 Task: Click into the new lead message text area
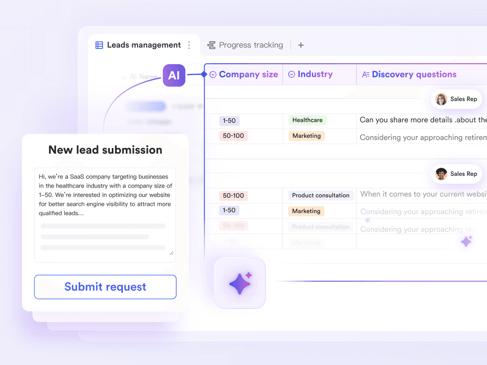point(105,215)
